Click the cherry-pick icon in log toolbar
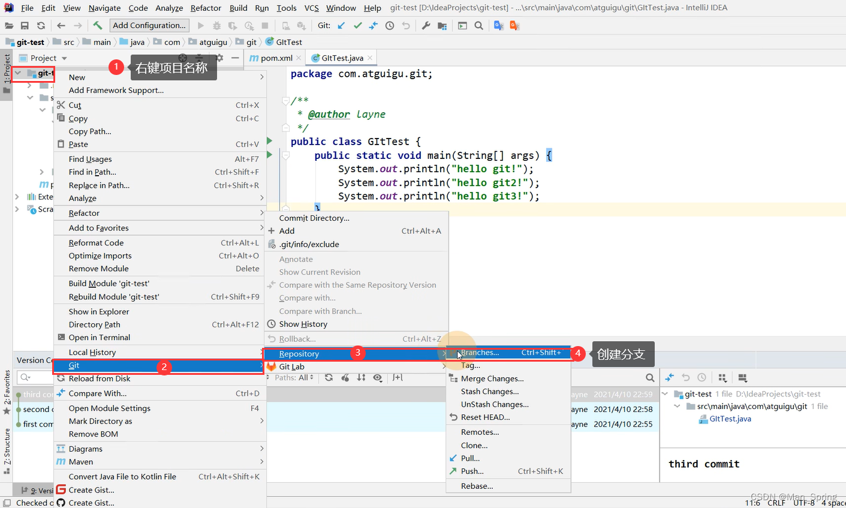The width and height of the screenshot is (846, 508). click(345, 377)
